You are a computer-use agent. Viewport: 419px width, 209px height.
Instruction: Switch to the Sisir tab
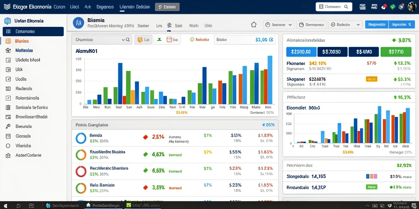pyautogui.click(x=178, y=26)
